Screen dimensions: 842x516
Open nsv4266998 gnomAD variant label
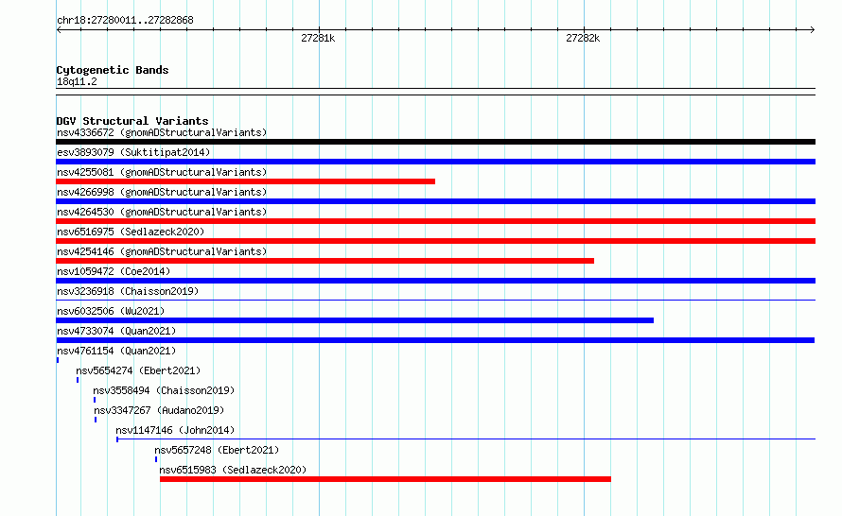(x=162, y=192)
